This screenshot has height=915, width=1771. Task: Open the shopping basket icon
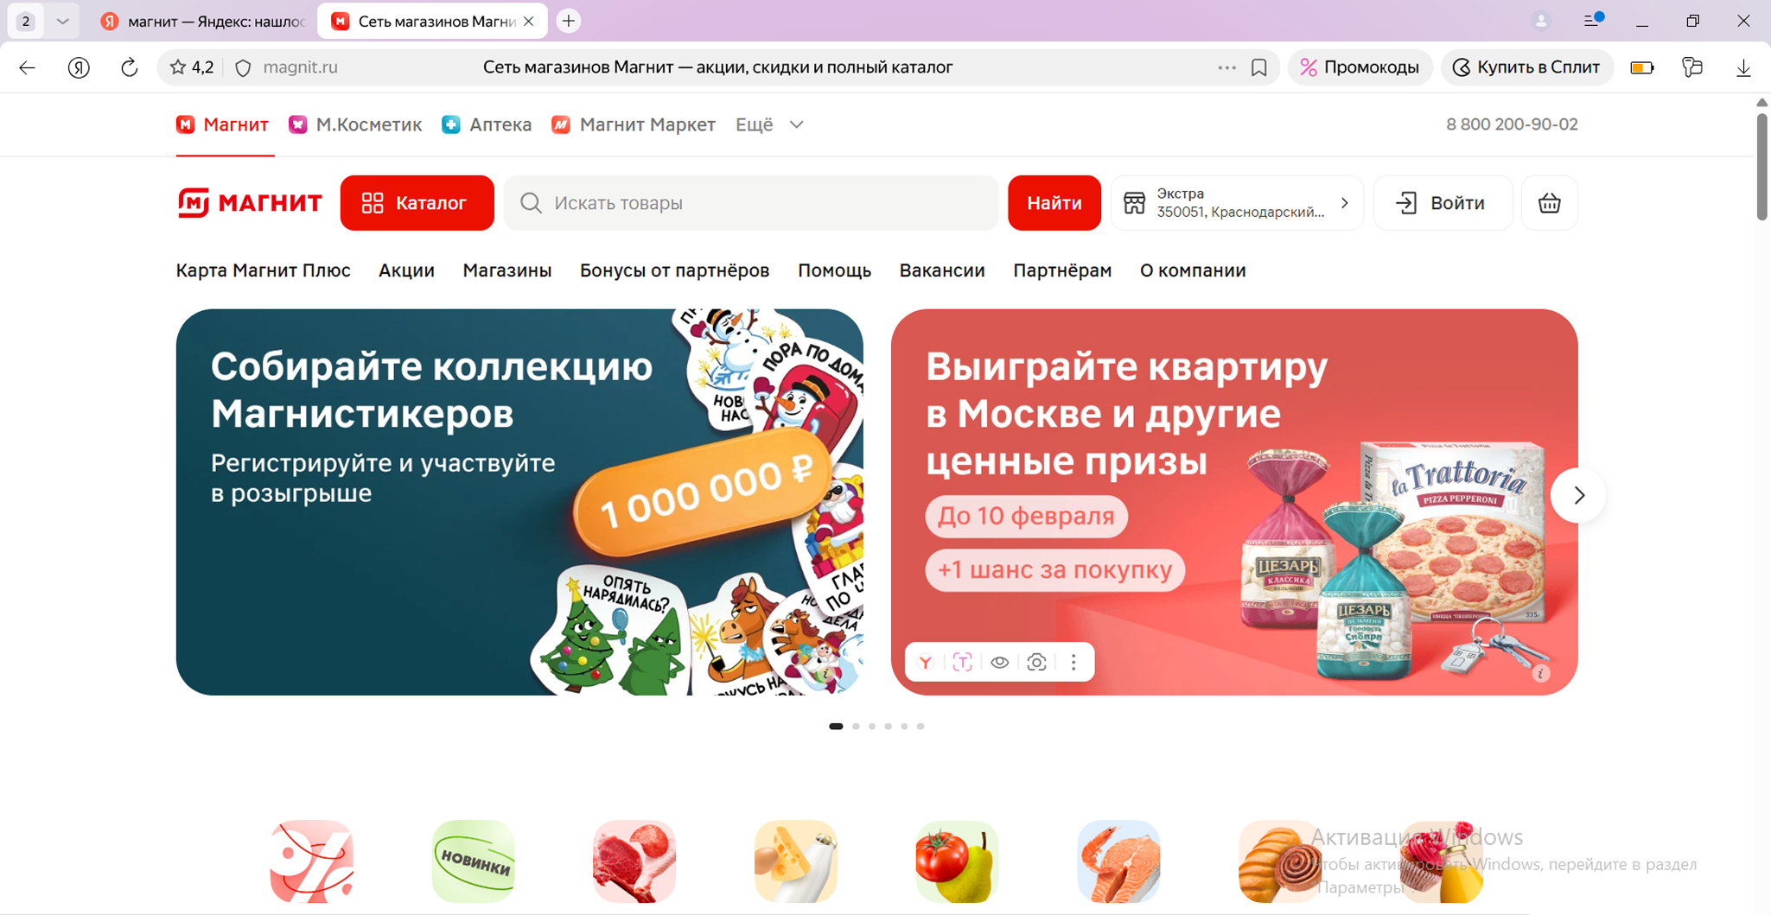click(x=1549, y=203)
